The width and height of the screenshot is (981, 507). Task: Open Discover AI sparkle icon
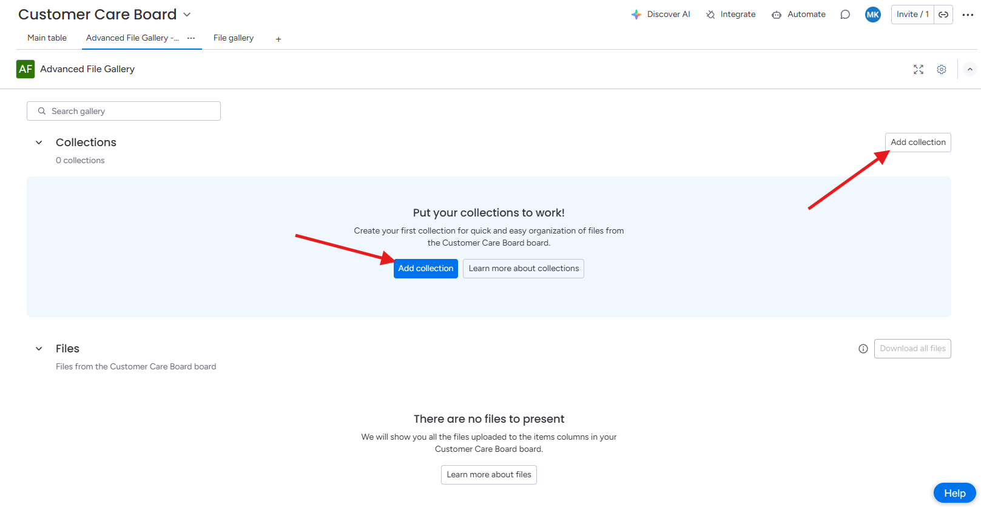tap(636, 15)
